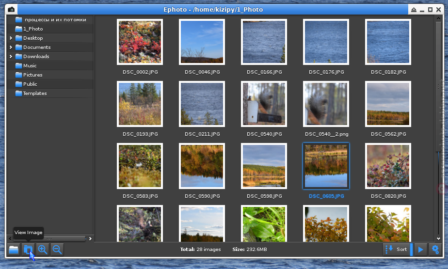Click the highlighted DSC_0605.JPG thumbnail

(x=326, y=166)
